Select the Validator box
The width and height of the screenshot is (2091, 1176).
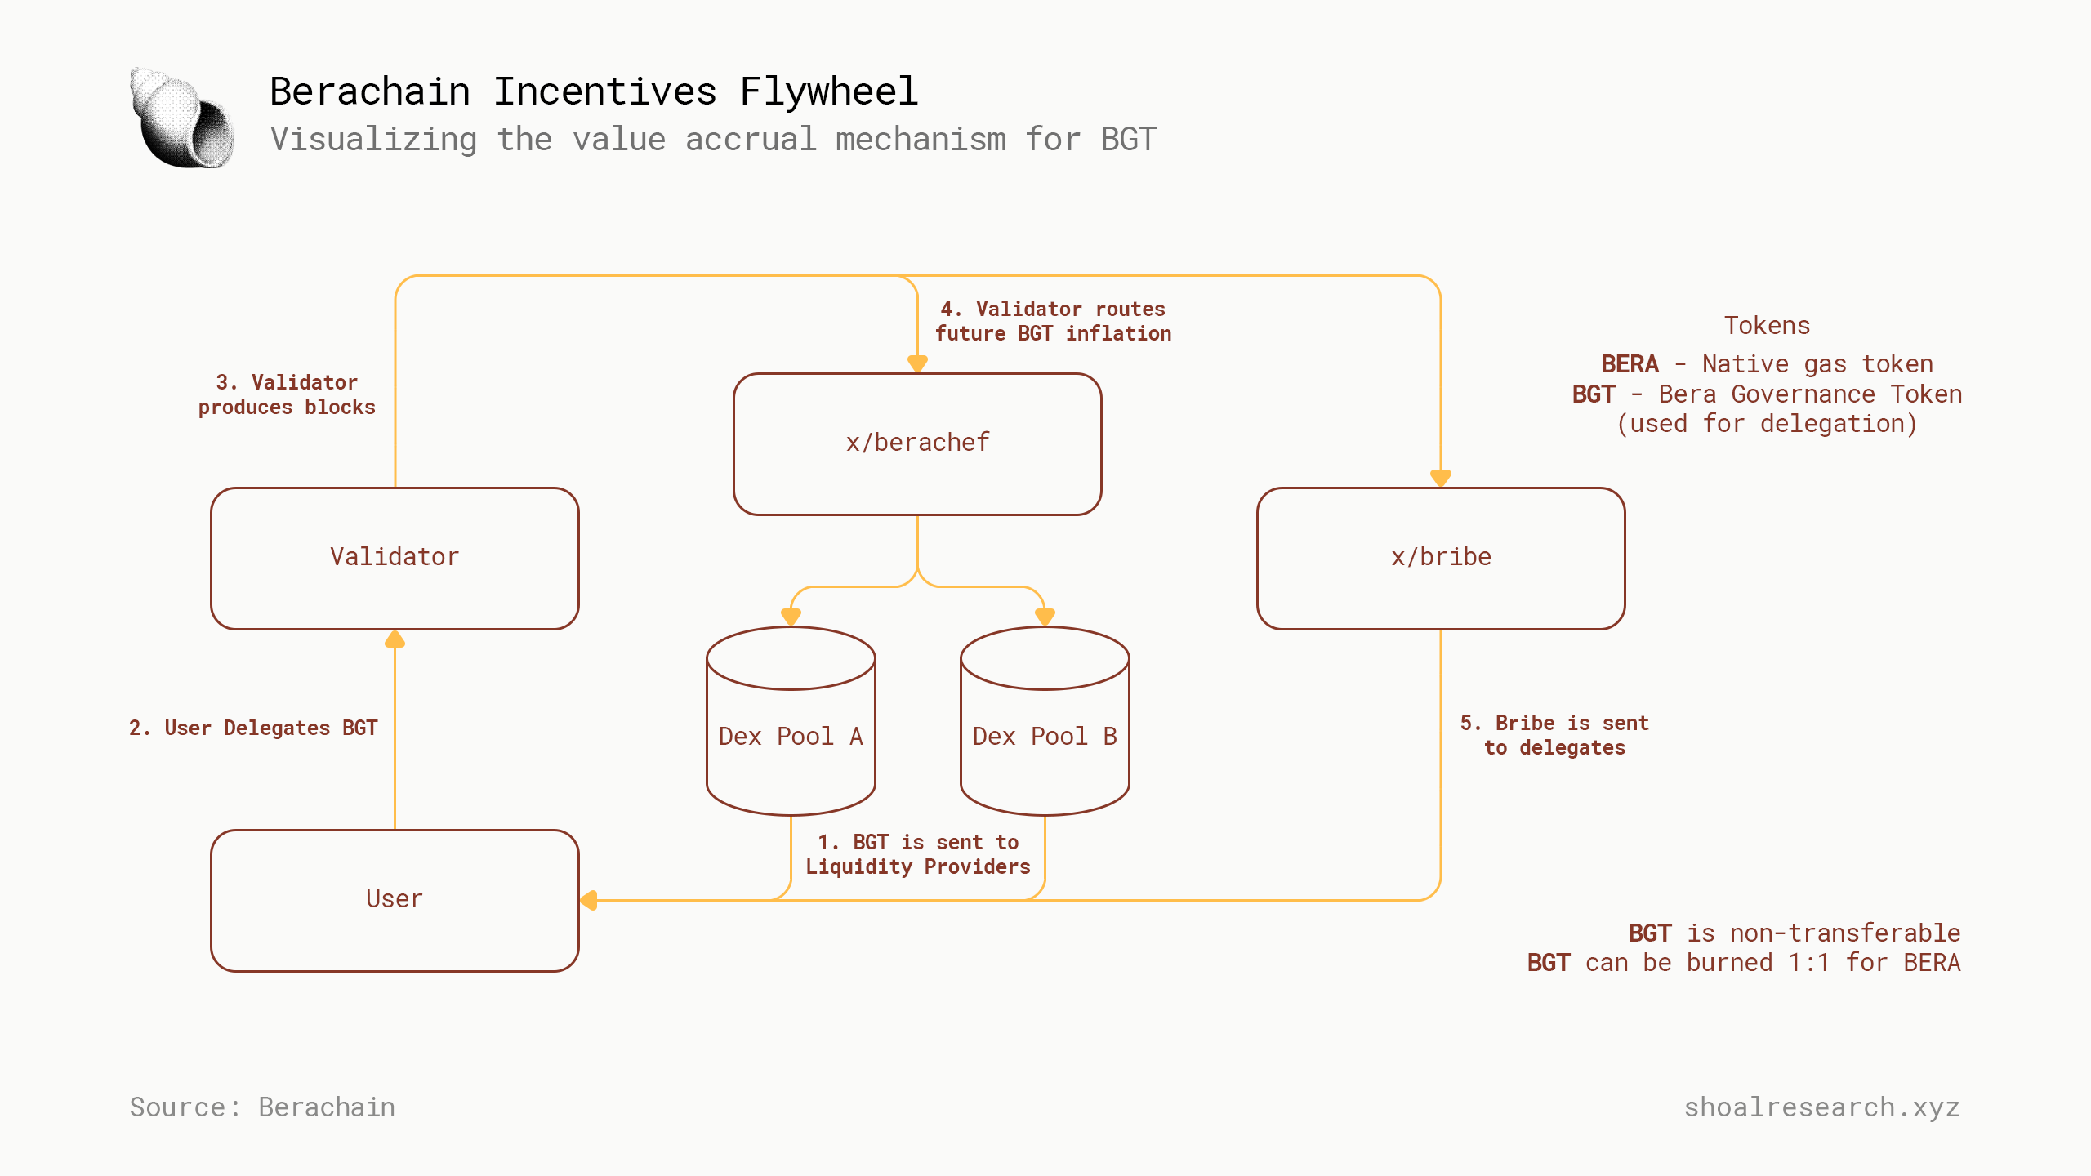click(395, 558)
